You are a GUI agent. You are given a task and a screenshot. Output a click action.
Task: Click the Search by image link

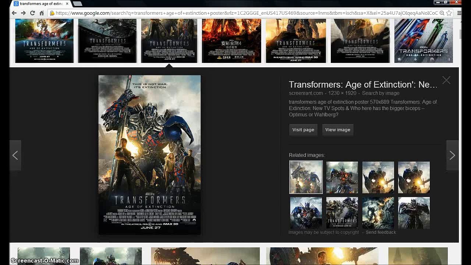tap(380, 93)
